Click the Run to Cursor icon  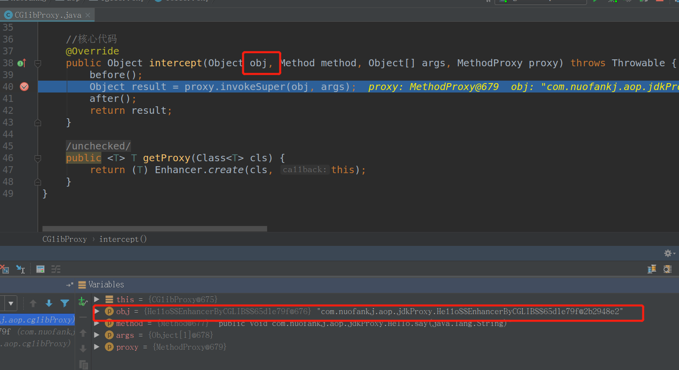tap(20, 269)
